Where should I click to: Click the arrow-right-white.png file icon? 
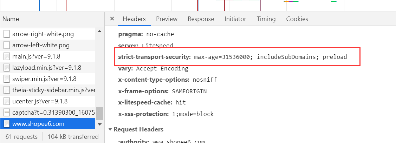point(7,34)
